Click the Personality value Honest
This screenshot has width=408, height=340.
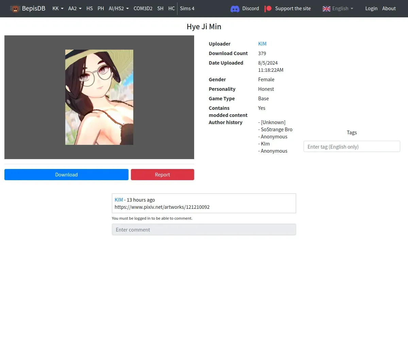coord(266,89)
